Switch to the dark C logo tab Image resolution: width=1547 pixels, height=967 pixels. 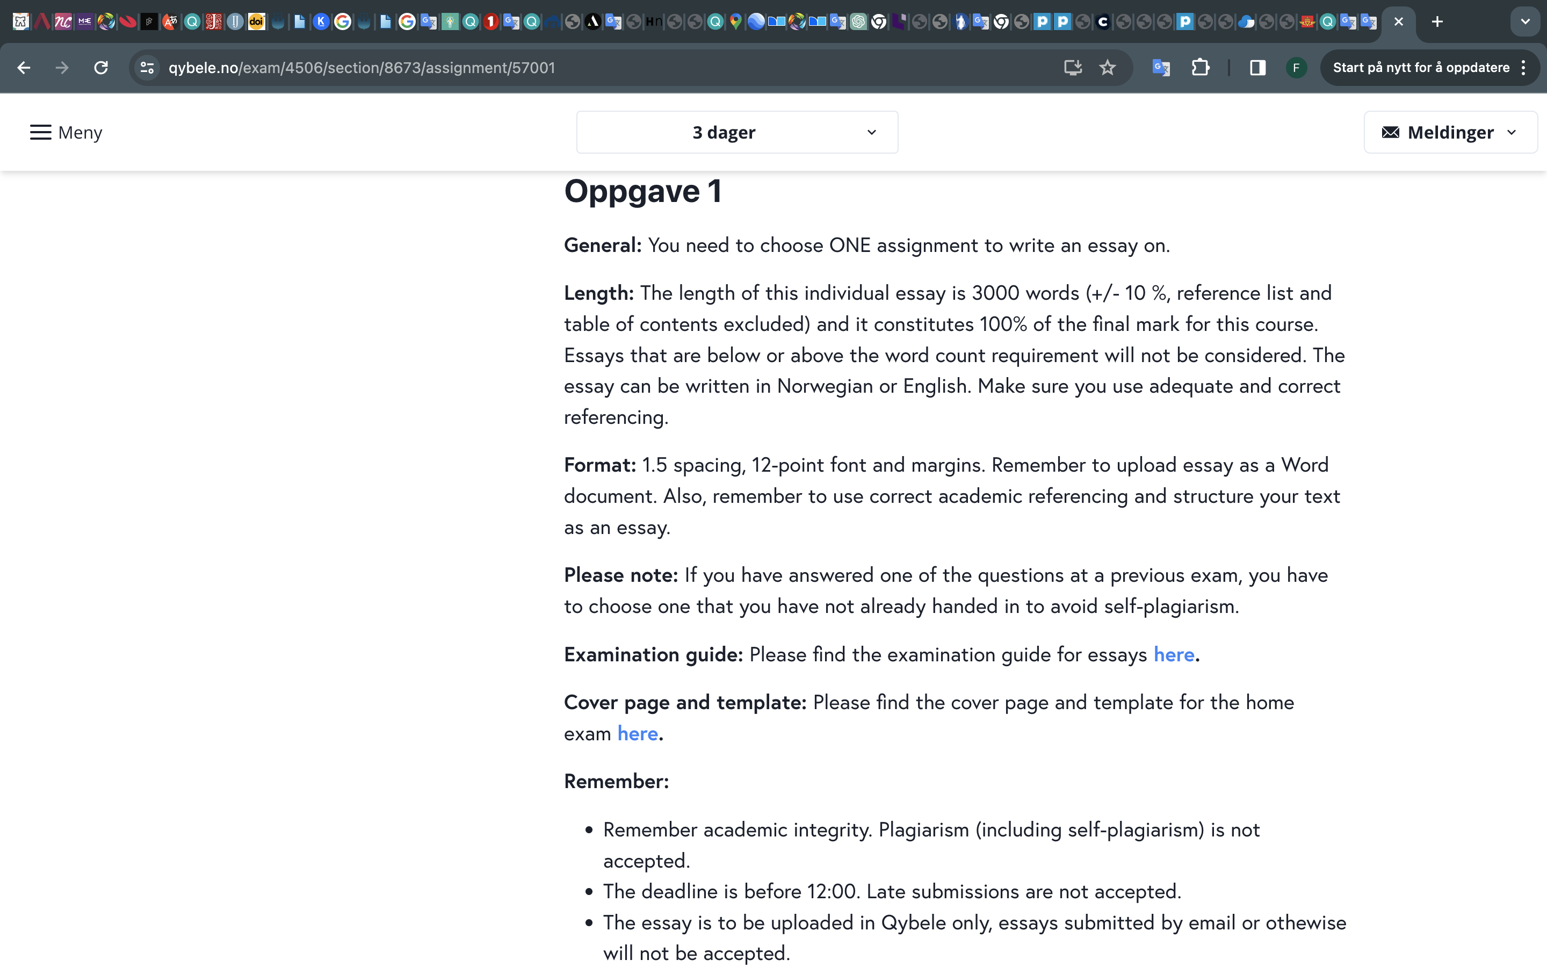tap(1103, 21)
